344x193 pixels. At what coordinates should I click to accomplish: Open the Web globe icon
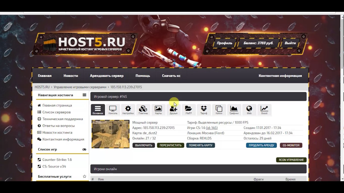click(x=249, y=110)
